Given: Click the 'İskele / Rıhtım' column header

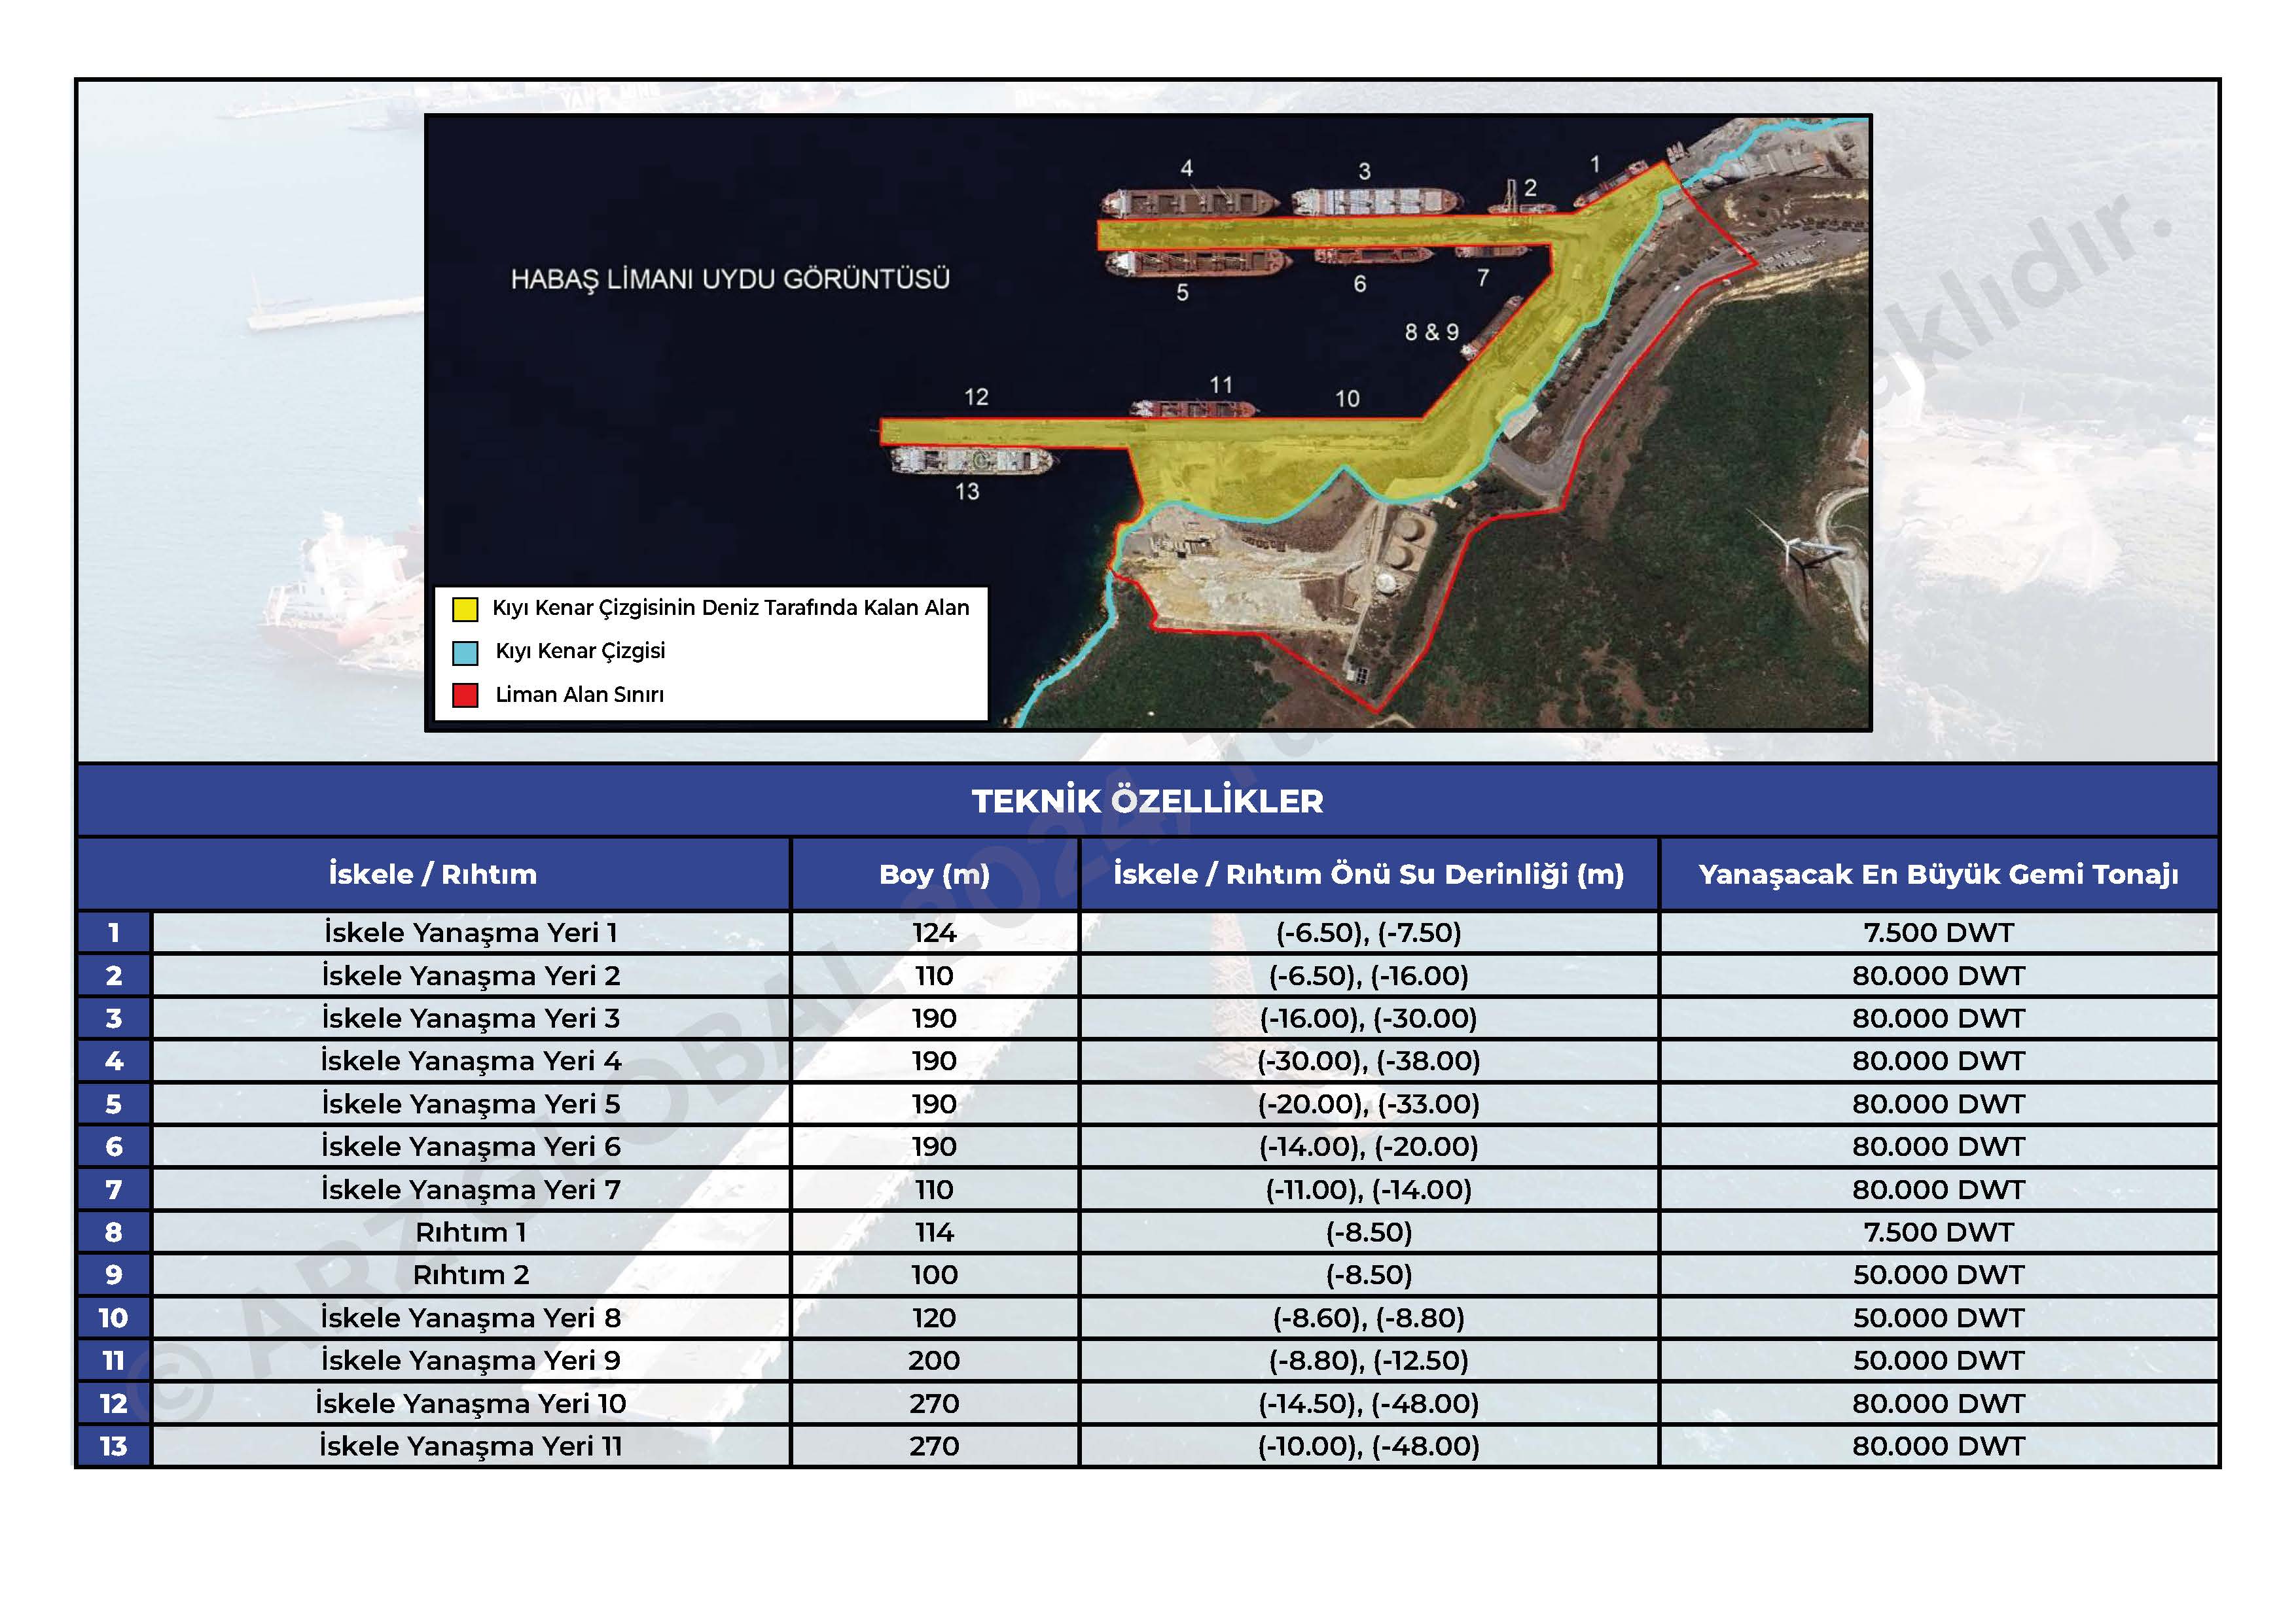Looking at the screenshot, I should 433,875.
